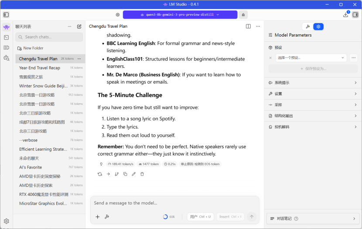Delete the message using the trash icon

click(142, 174)
